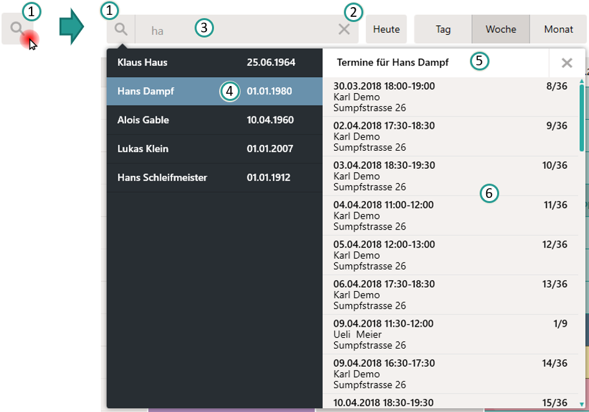Open the appointment on 30.03.2018 18:00-19:00

(x=451, y=97)
